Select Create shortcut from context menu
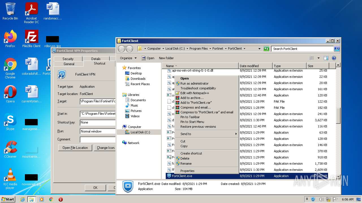Image resolution: width=362 pixels, height=203 pixels. (206, 153)
